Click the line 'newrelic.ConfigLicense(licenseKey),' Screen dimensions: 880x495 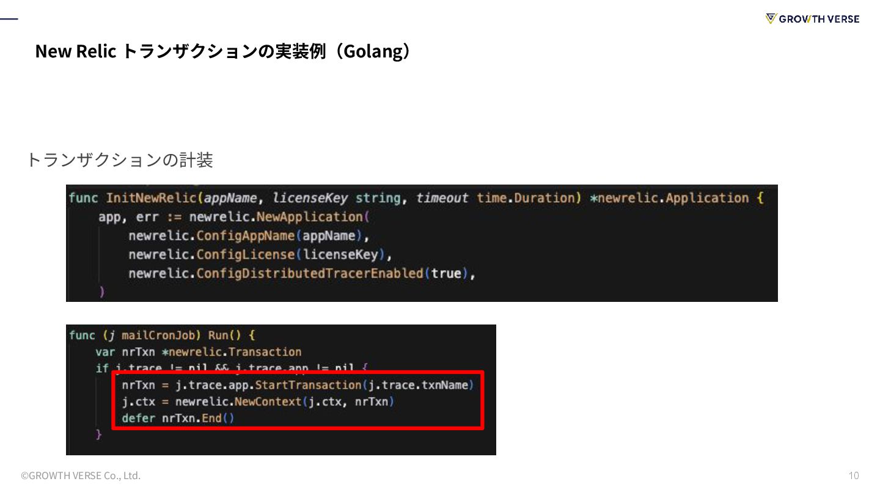pyautogui.click(x=260, y=254)
